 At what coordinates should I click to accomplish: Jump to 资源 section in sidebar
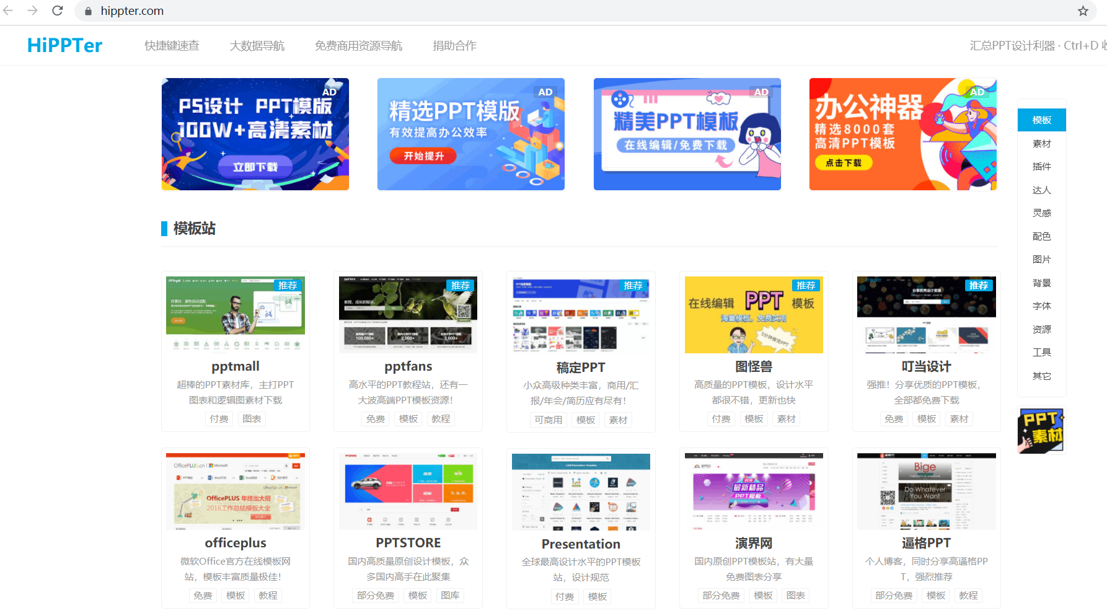click(x=1042, y=329)
